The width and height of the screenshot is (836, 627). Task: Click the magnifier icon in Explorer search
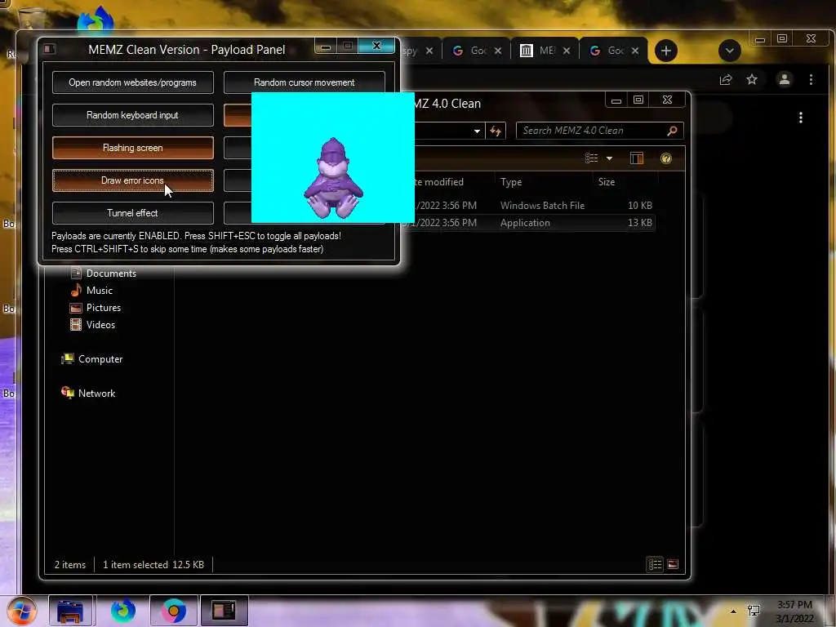pos(672,131)
